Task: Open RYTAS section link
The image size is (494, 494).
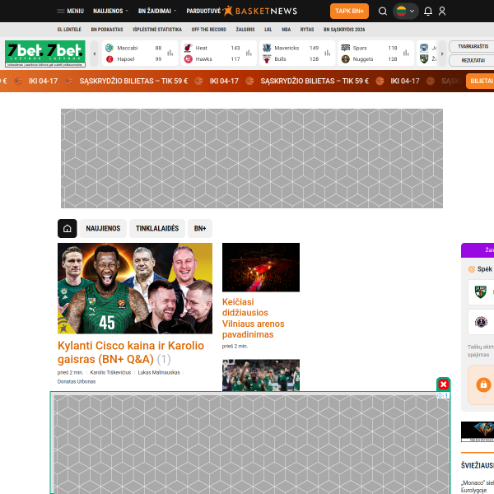Action: pyautogui.click(x=307, y=30)
